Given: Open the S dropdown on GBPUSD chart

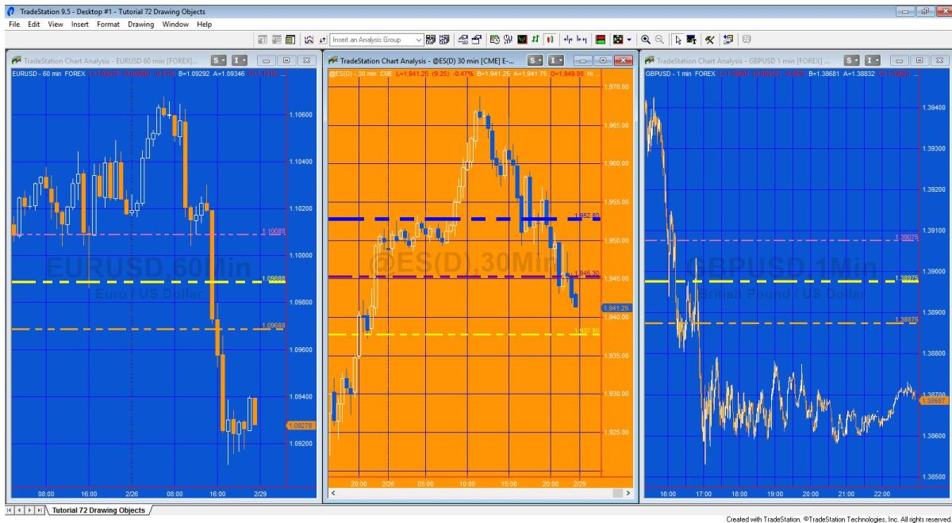Looking at the screenshot, I should point(852,60).
